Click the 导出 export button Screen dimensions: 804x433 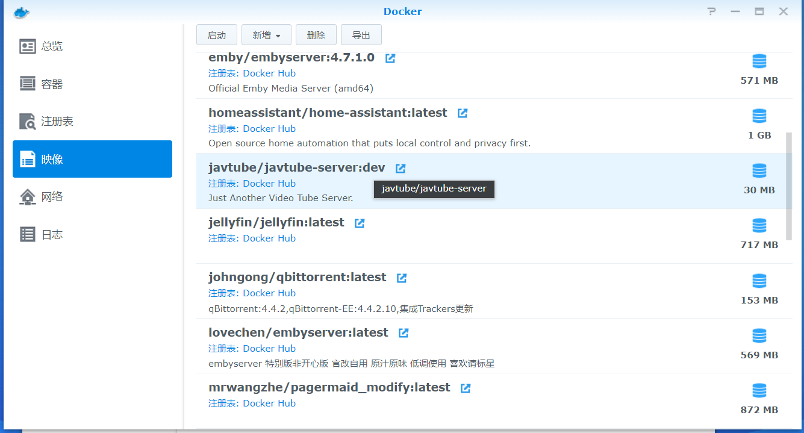click(x=361, y=35)
